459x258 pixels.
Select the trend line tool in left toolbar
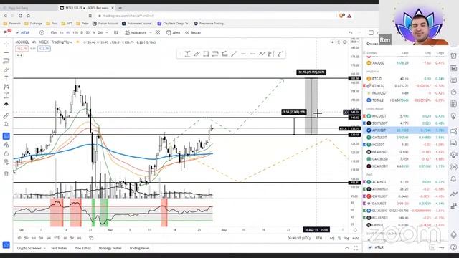pyautogui.click(x=6, y=52)
